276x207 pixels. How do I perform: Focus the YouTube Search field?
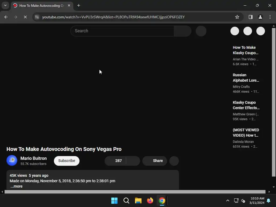(x=122, y=31)
